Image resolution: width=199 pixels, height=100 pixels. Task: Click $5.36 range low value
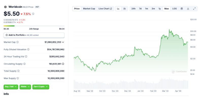(x=6, y=29)
